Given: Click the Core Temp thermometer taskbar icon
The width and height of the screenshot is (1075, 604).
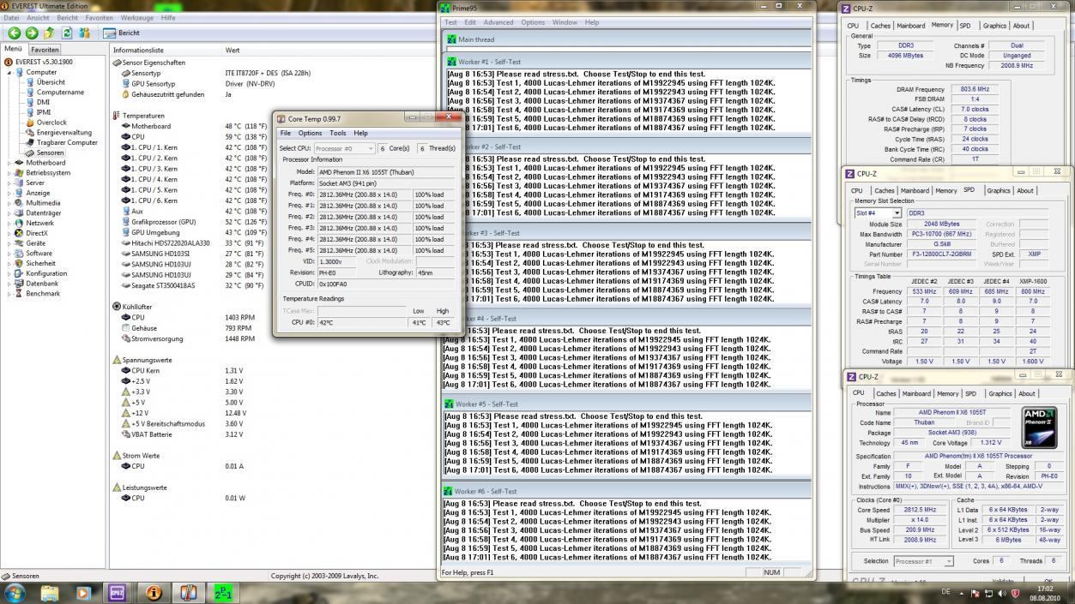Looking at the screenshot, I should (189, 592).
